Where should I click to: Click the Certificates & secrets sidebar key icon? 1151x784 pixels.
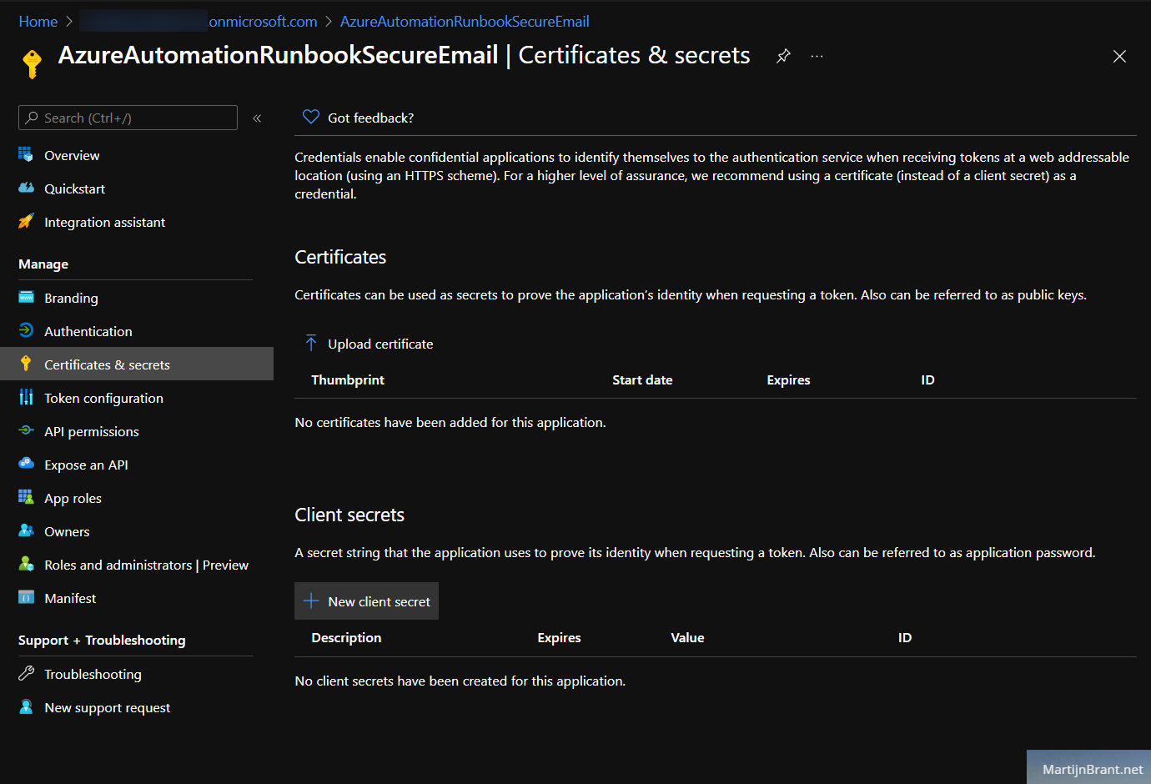click(x=26, y=364)
